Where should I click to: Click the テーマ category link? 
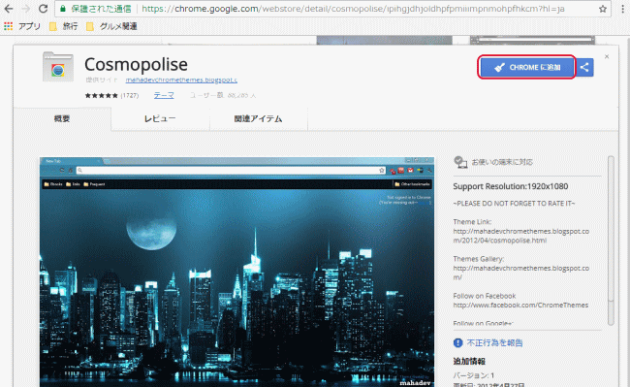pyautogui.click(x=164, y=95)
